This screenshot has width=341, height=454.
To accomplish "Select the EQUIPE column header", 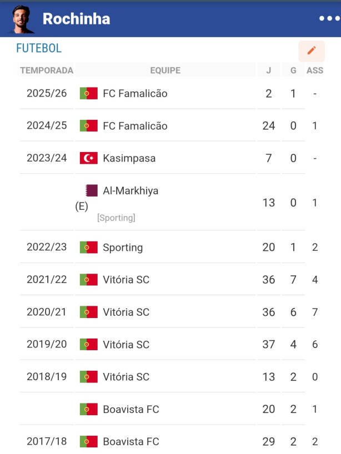I will 166,70.
